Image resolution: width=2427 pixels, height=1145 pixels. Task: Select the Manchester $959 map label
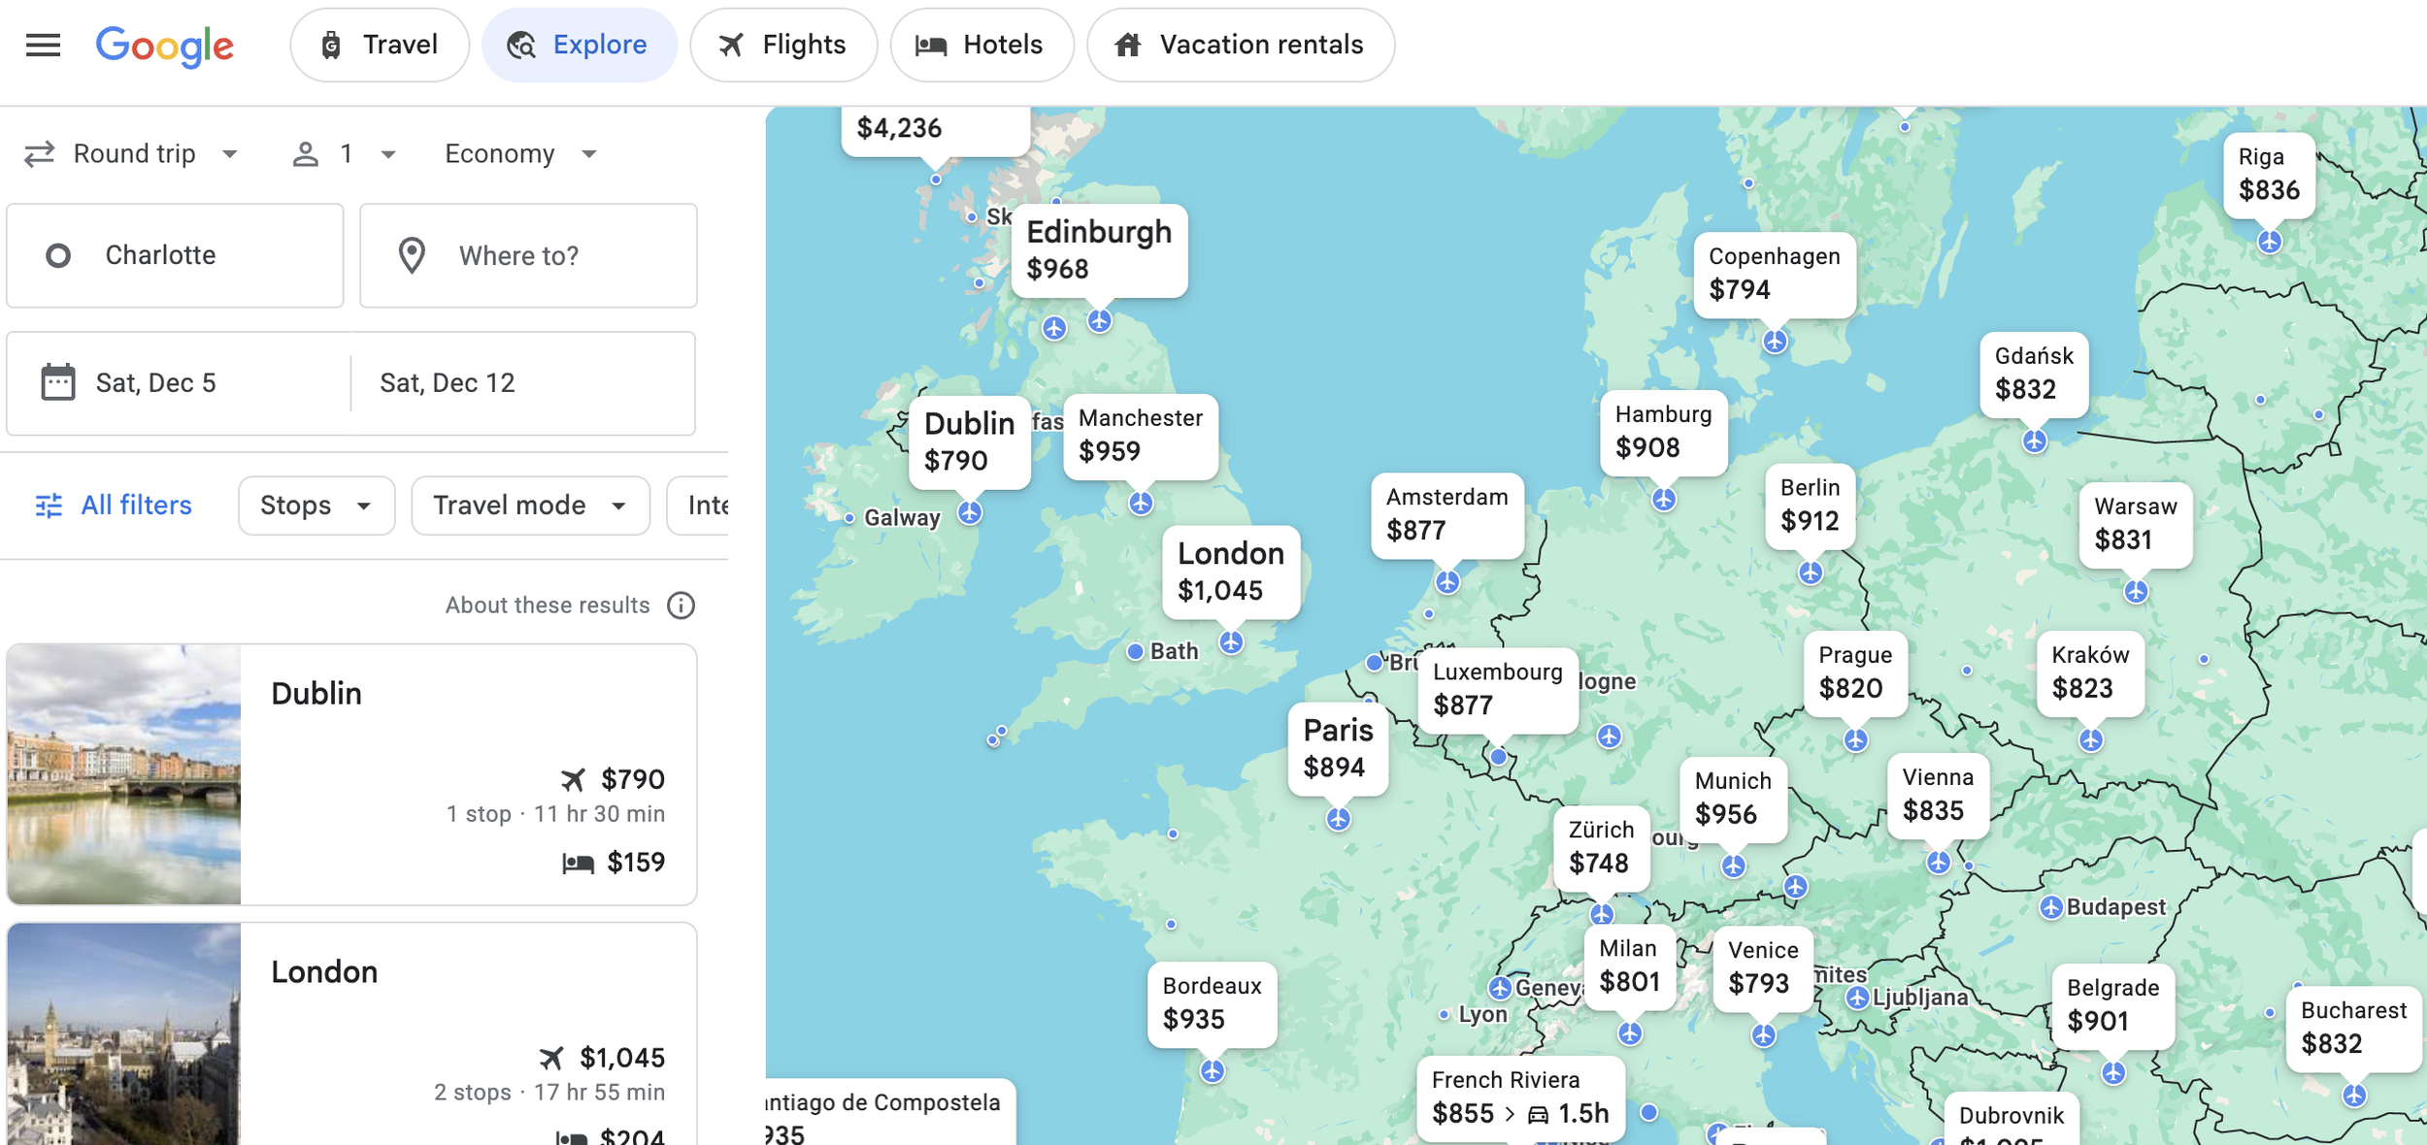pyautogui.click(x=1141, y=436)
